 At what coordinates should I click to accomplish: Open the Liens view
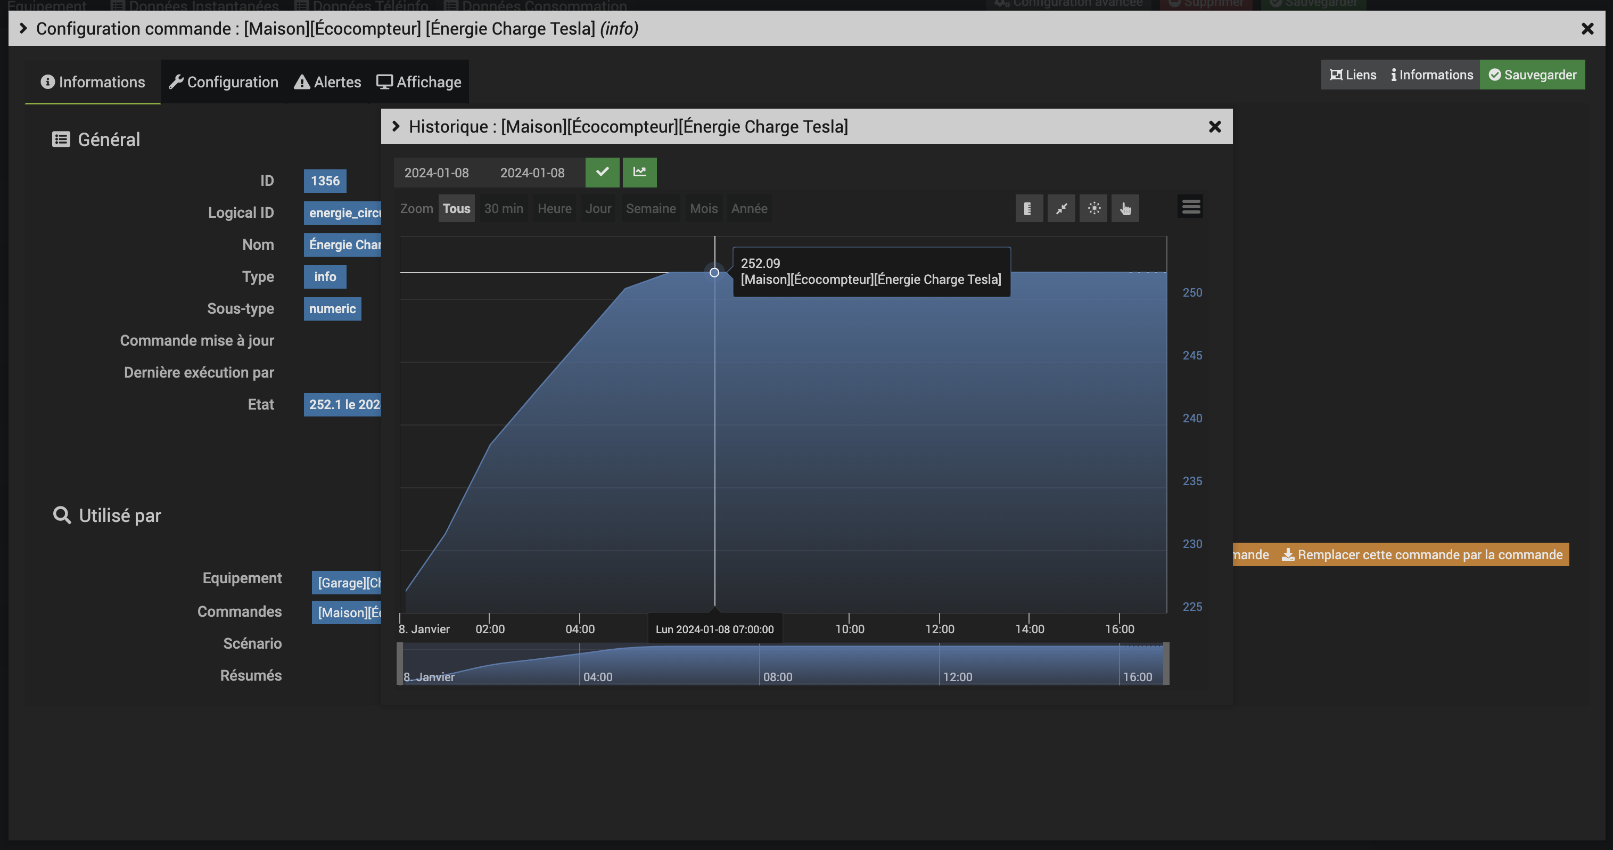tap(1353, 75)
